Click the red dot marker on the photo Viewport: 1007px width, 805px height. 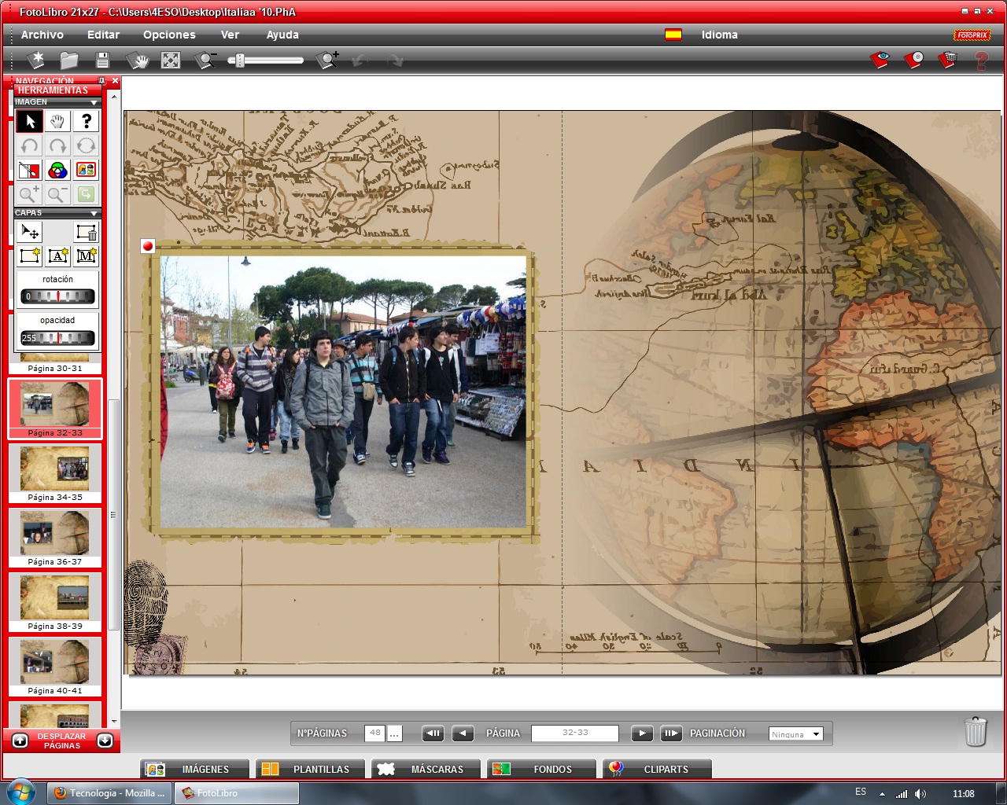[147, 246]
